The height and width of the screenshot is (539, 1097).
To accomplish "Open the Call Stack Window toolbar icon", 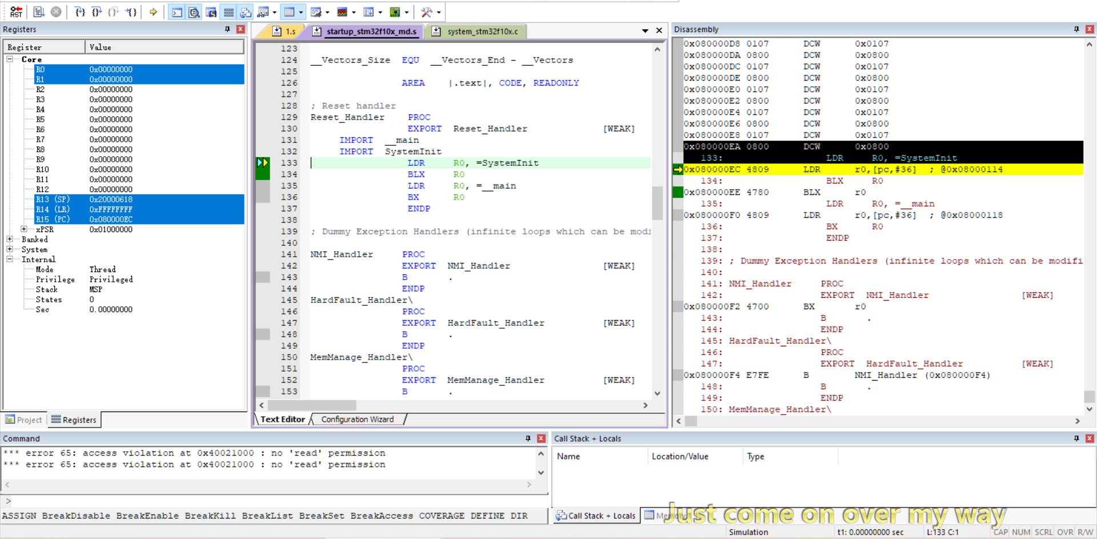I will click(246, 12).
